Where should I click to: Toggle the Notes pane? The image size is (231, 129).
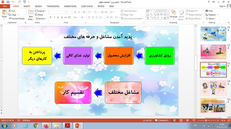[147, 120]
